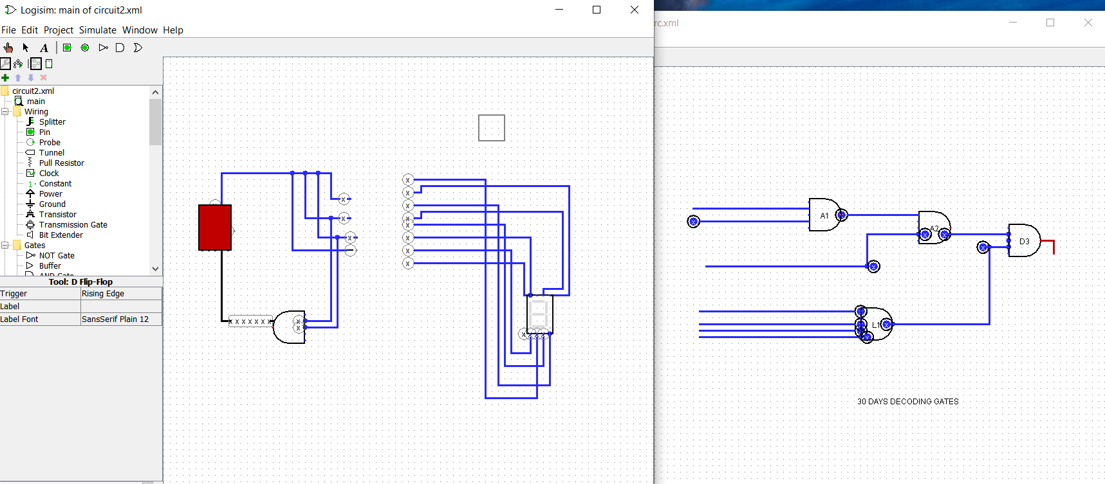Collapse the Wiring folder
The height and width of the screenshot is (484, 1105).
pos(5,112)
